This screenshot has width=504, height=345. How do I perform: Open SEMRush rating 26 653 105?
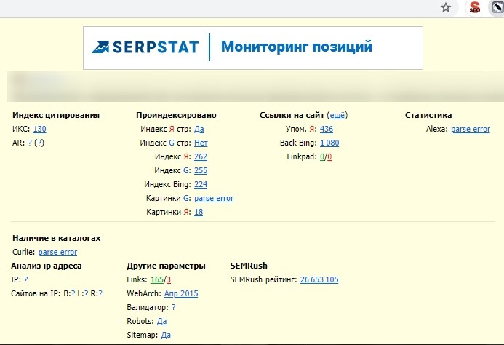(x=319, y=279)
